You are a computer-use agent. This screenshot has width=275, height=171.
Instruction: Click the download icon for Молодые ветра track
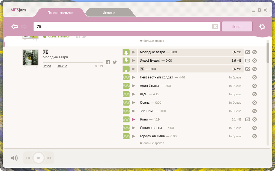tap(126, 52)
